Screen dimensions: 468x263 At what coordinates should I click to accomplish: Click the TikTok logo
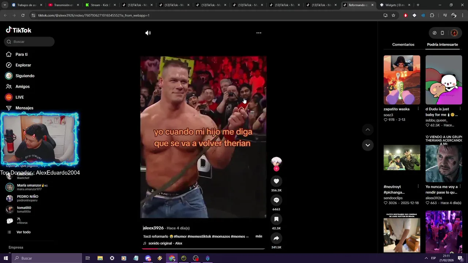tap(19, 30)
